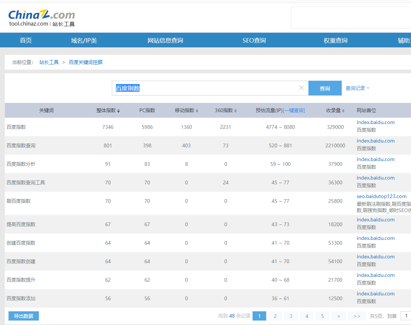Click keyword 百度指数创建 in table
The height and width of the screenshot is (325, 411).
pos(21,262)
